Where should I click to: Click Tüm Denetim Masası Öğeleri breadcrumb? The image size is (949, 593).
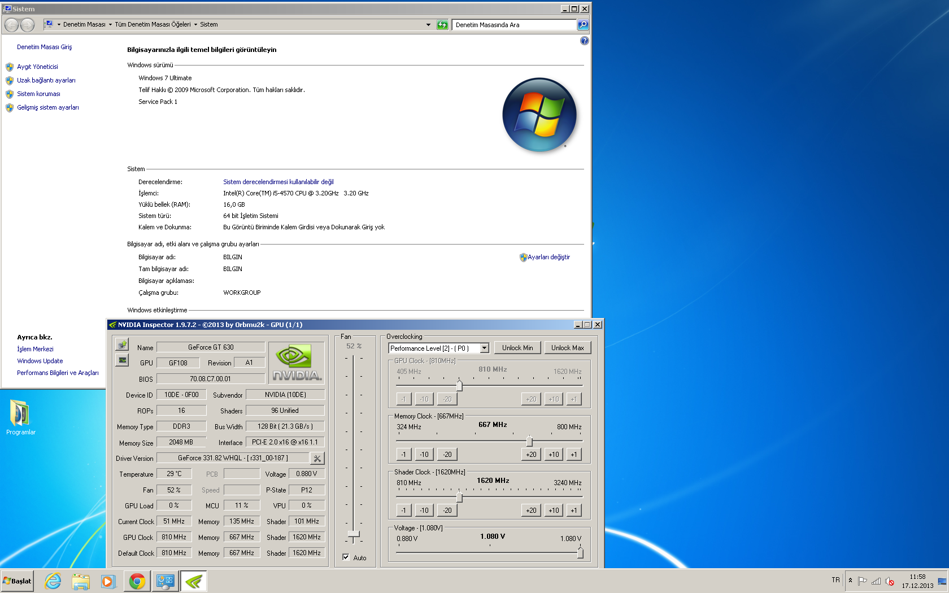(153, 25)
